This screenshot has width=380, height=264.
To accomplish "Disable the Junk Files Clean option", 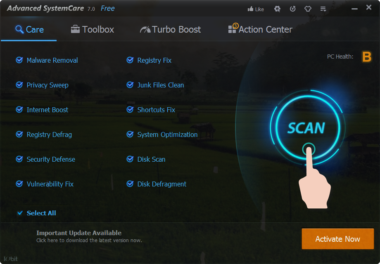I will (130, 85).
